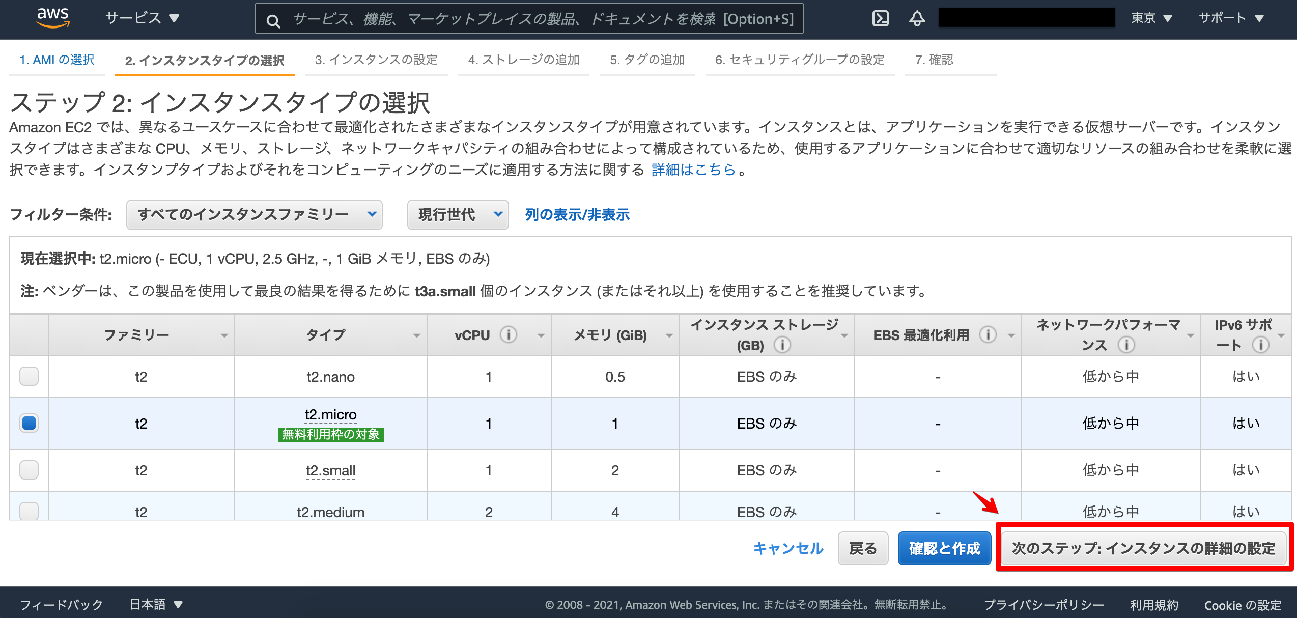Show EBS最適化利用 info icon
The height and width of the screenshot is (618, 1297).
tap(988, 334)
